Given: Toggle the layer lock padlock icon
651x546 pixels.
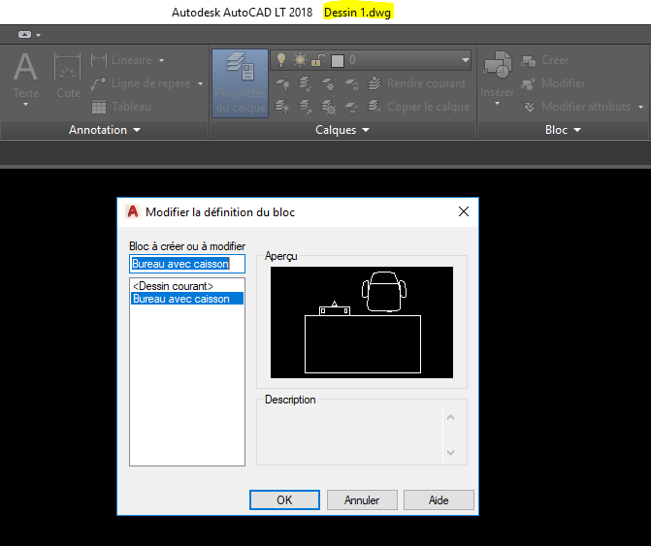Looking at the screenshot, I should point(317,60).
